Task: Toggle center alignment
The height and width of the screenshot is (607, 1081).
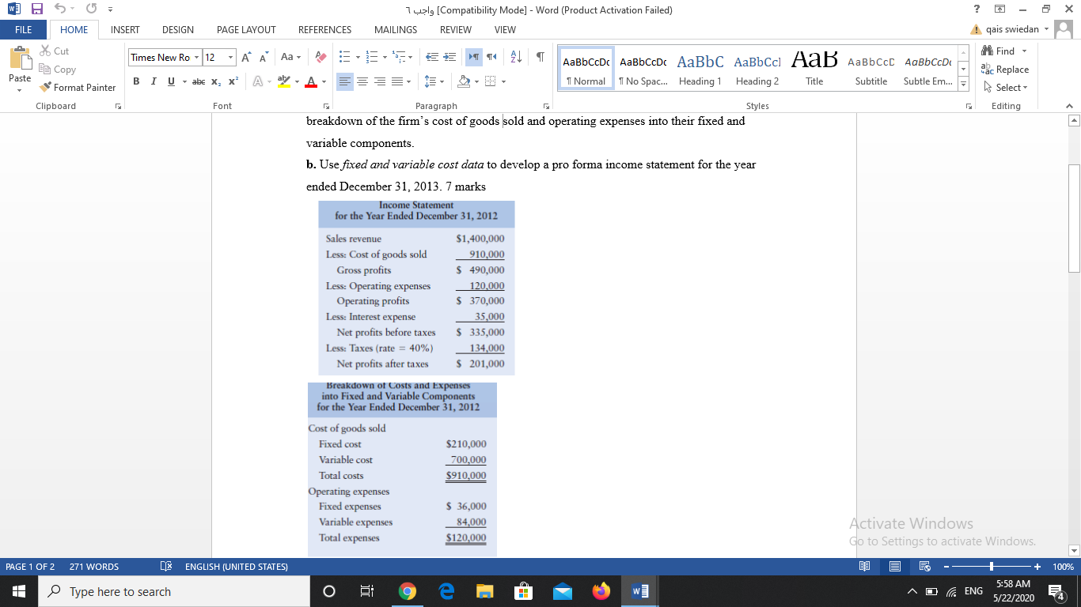Action: (362, 81)
